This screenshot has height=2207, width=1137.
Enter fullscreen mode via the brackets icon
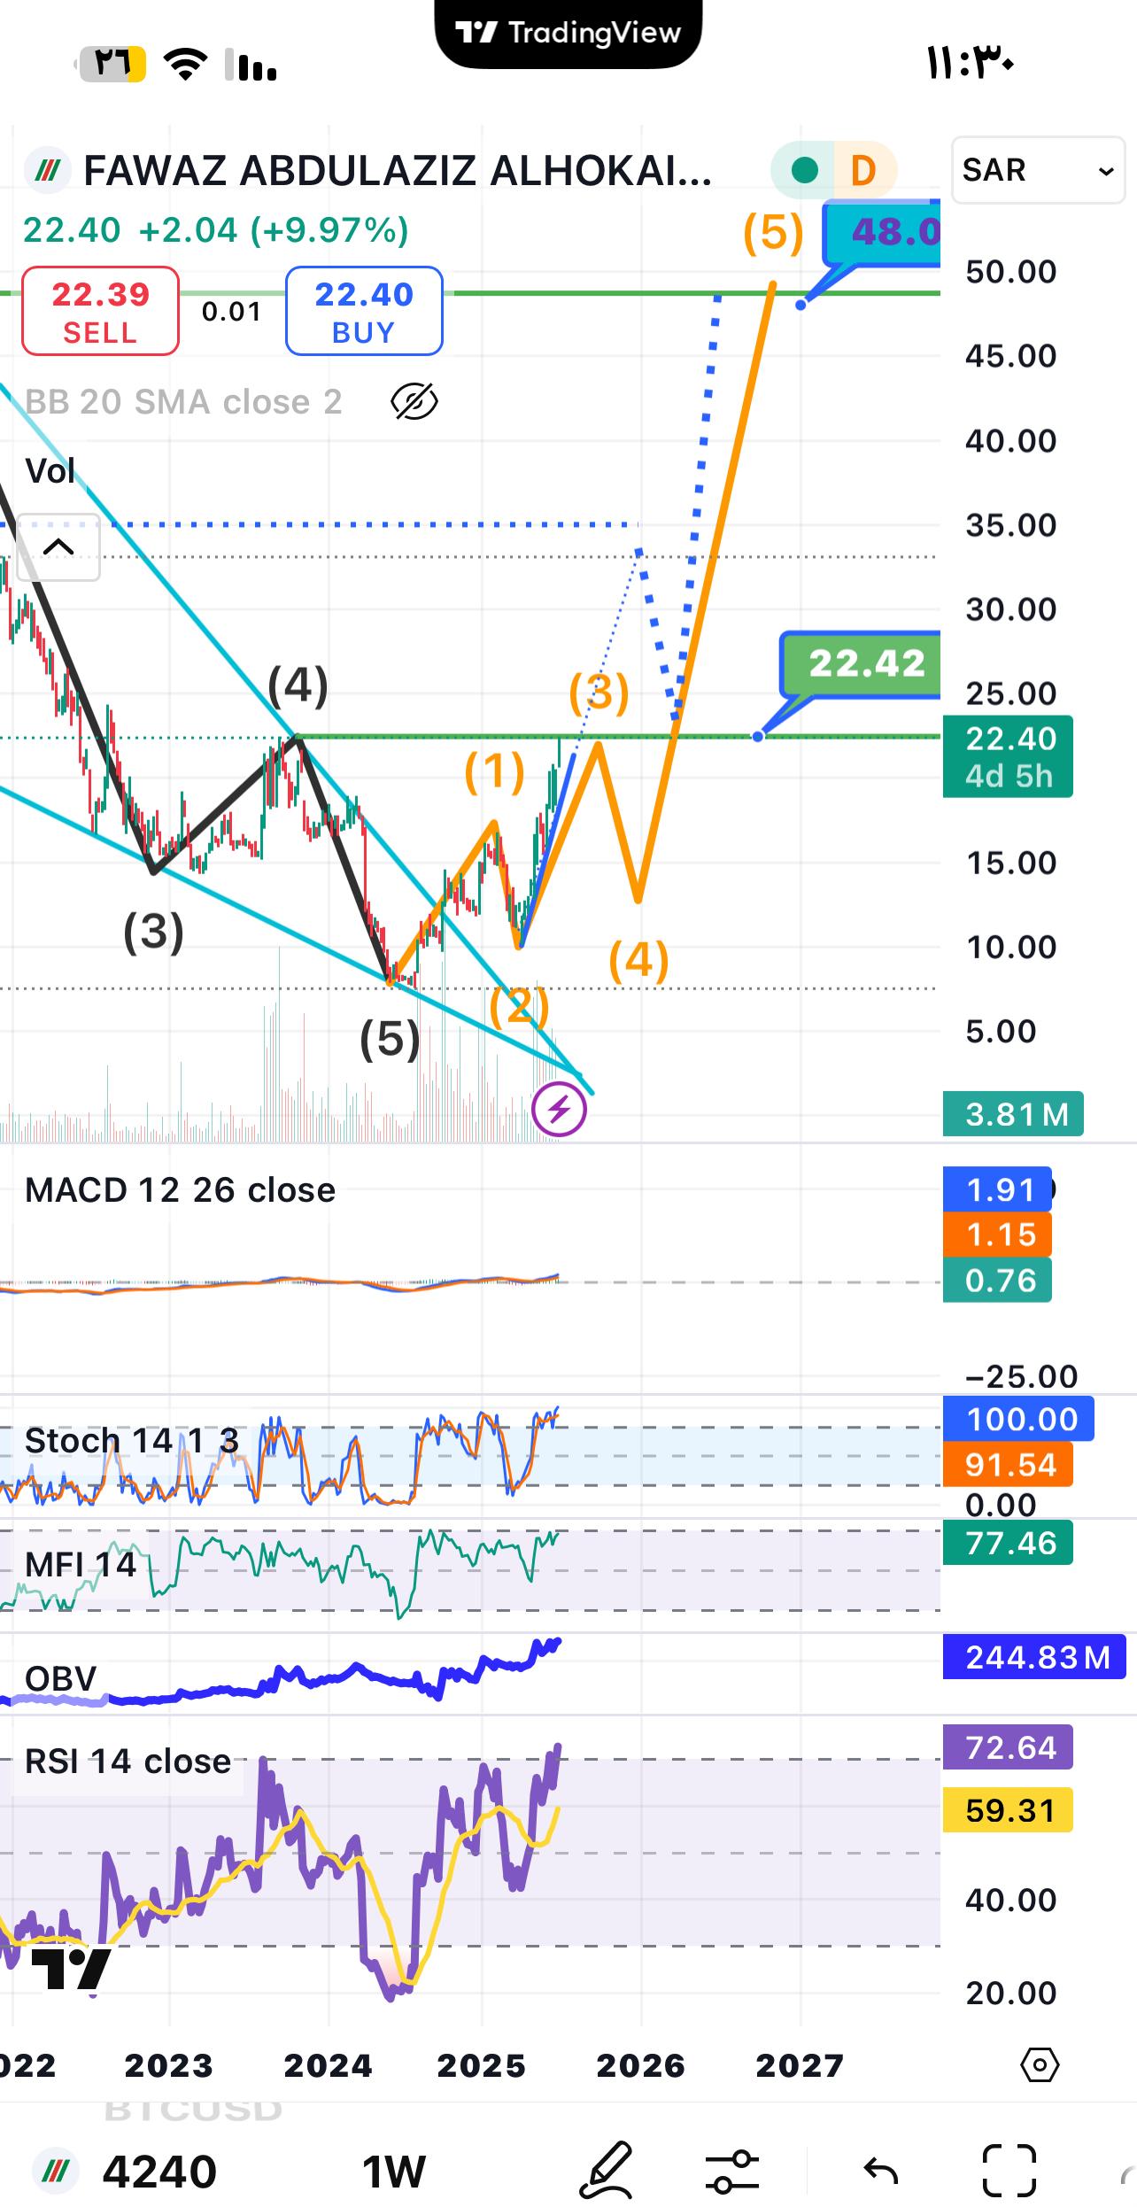coord(1009,2171)
